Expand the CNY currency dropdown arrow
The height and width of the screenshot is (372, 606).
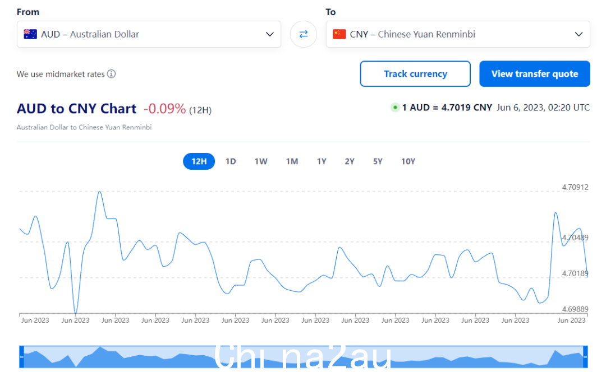click(579, 34)
